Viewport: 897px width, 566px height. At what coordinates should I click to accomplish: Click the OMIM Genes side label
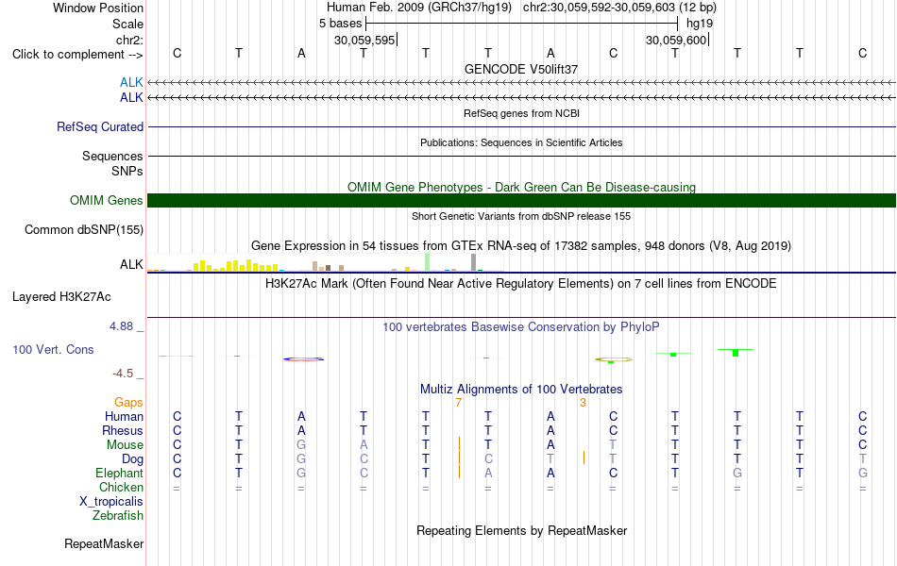click(107, 201)
